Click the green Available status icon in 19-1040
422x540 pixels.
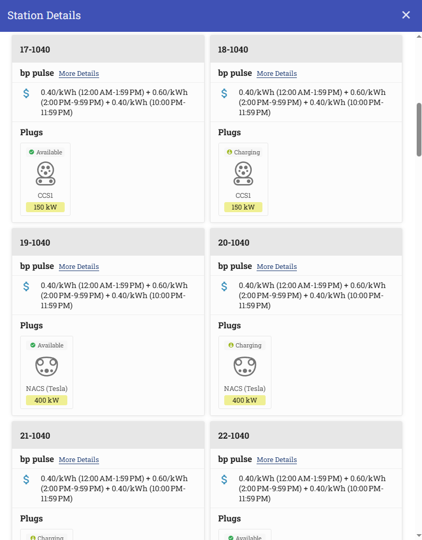click(x=32, y=345)
